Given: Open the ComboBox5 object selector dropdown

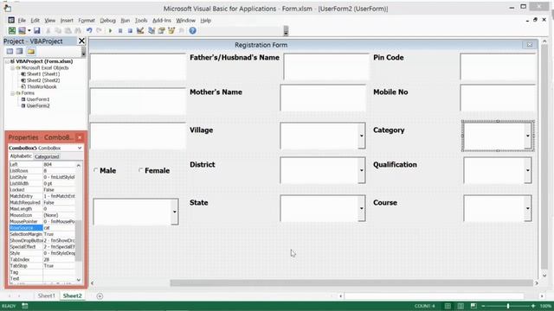Looking at the screenshot, I should (x=80, y=148).
